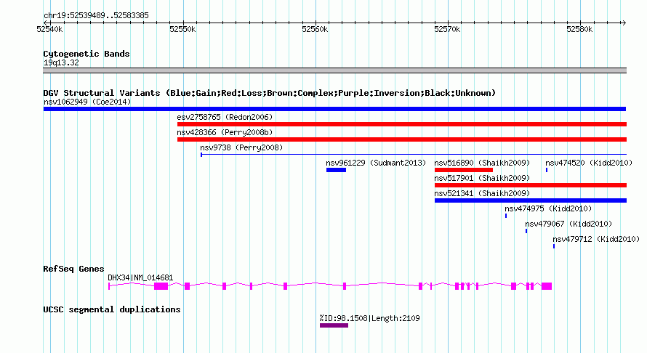
Task: Click the purple segmental duplication bar
Action: (334, 325)
